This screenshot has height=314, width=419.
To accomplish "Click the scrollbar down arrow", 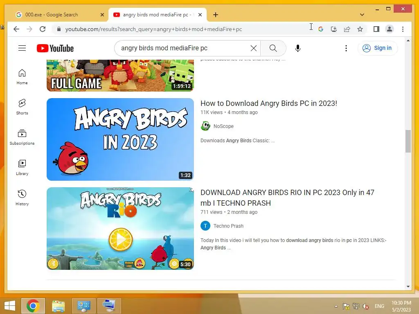I will [408, 287].
